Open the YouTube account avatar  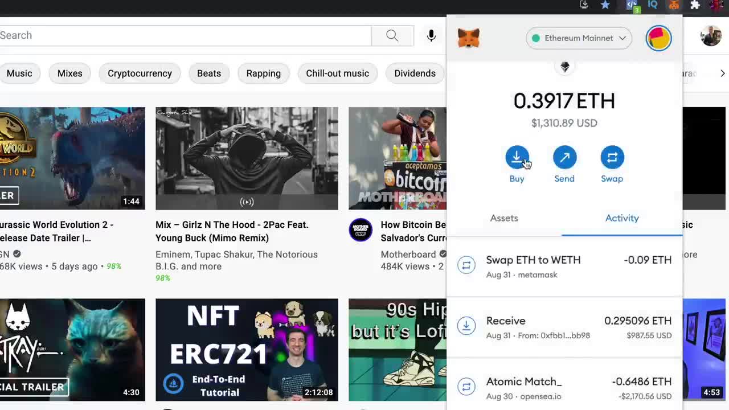[711, 36]
